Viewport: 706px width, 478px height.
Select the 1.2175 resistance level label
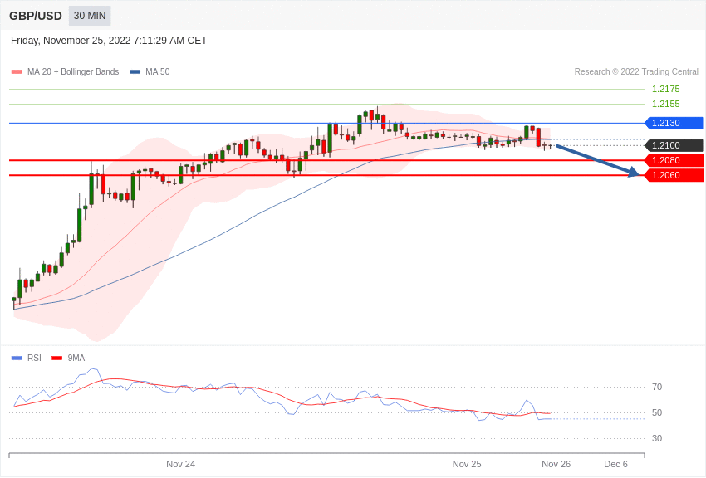666,89
